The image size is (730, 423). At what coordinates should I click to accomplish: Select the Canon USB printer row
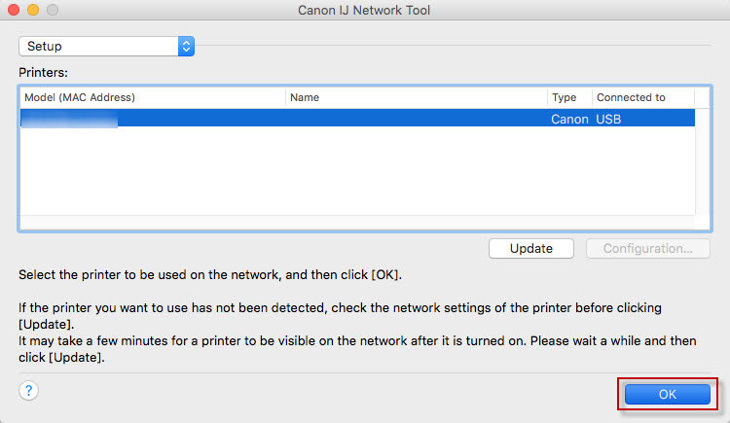(357, 119)
